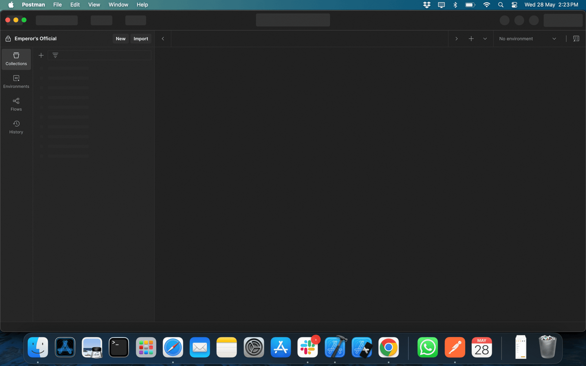Click the environment quick look icon
The image size is (586, 366).
click(x=576, y=39)
